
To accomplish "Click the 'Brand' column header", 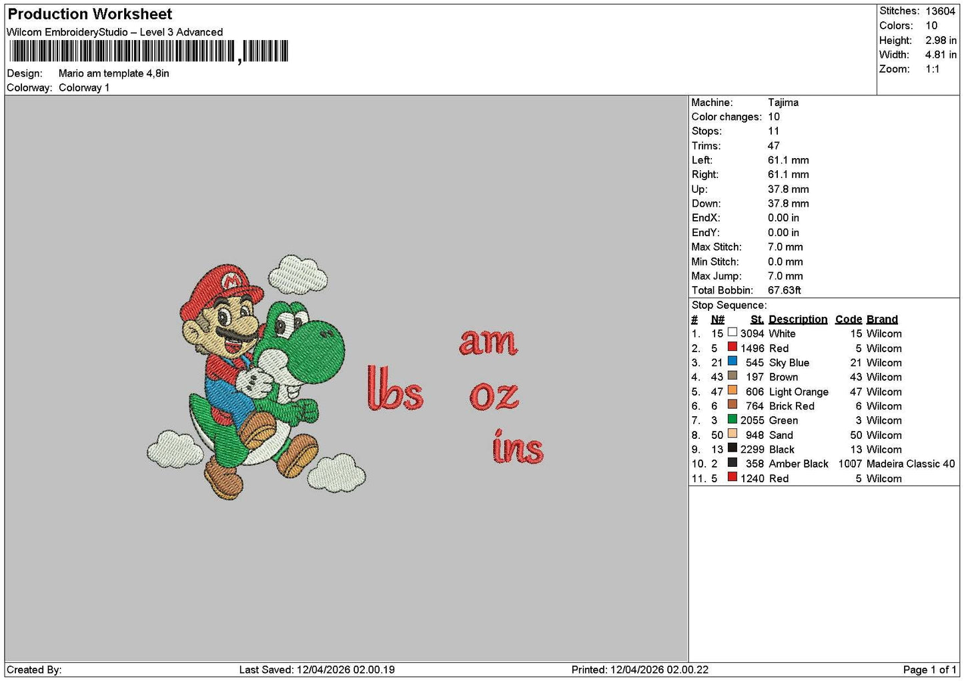I will point(882,319).
